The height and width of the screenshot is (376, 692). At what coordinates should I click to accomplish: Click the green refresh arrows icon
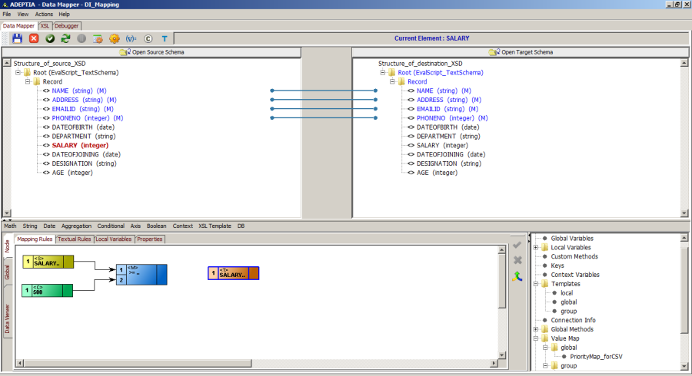[x=66, y=38]
